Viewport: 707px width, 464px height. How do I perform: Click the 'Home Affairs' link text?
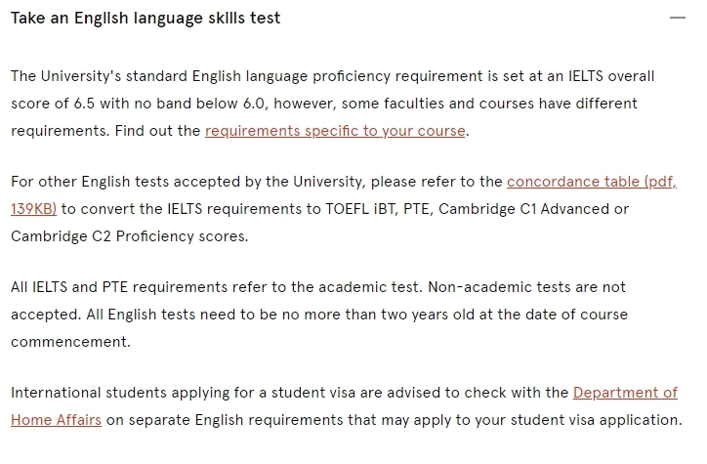click(56, 420)
